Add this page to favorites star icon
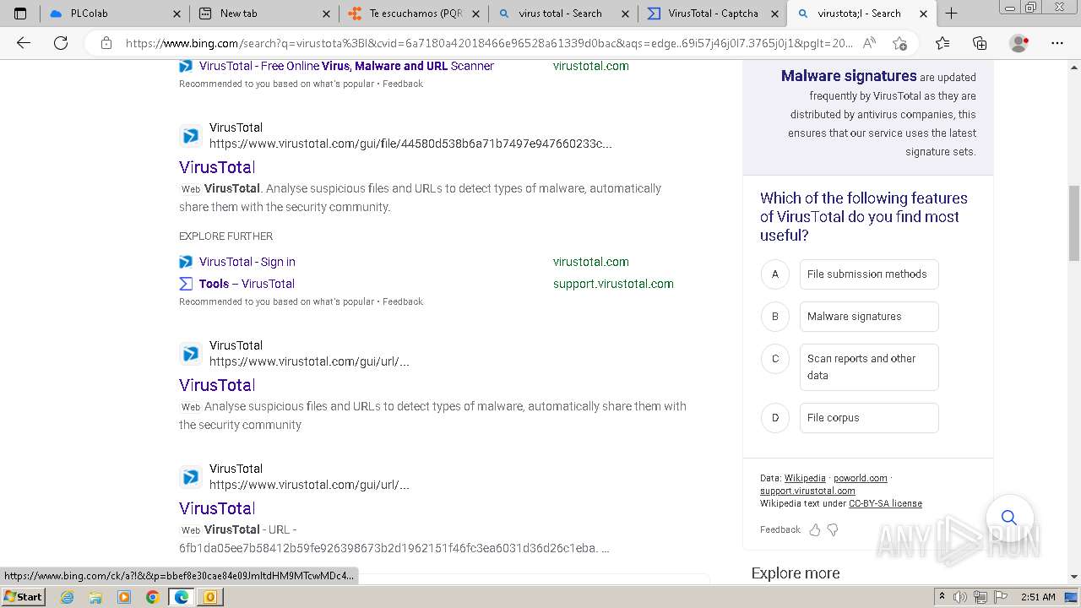1081x608 pixels. pos(899,43)
